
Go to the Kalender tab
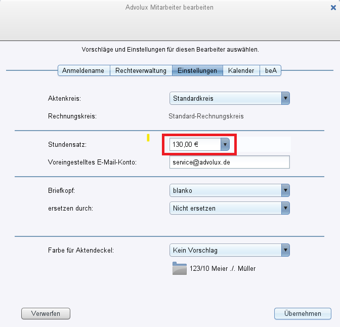coord(241,70)
